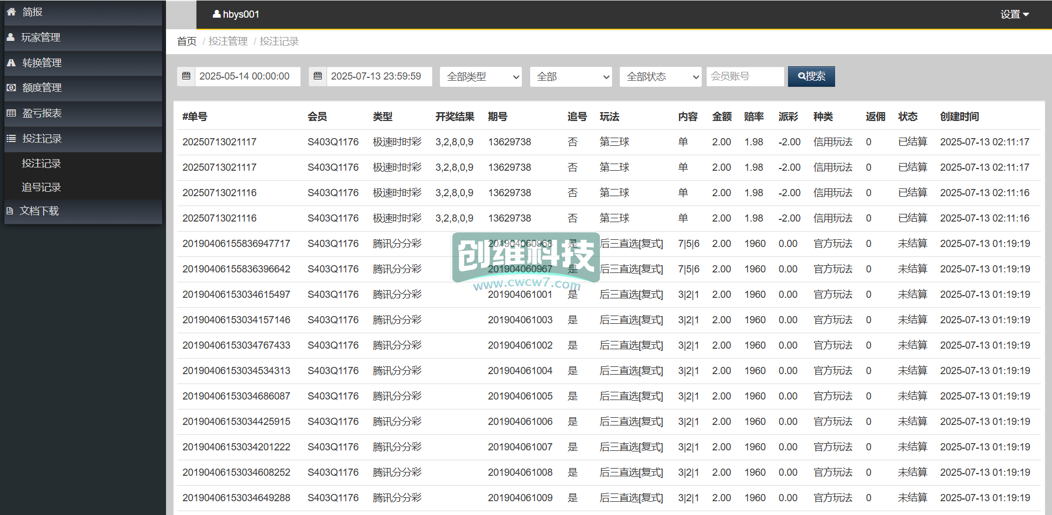
Task: Open the 简报 sidebar menu
Action: [83, 12]
